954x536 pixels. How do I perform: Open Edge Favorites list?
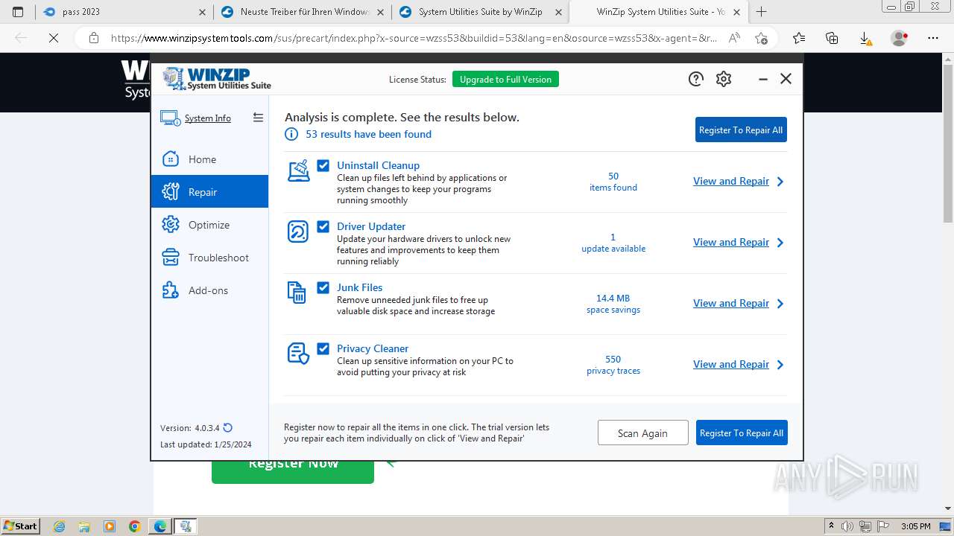[799, 38]
